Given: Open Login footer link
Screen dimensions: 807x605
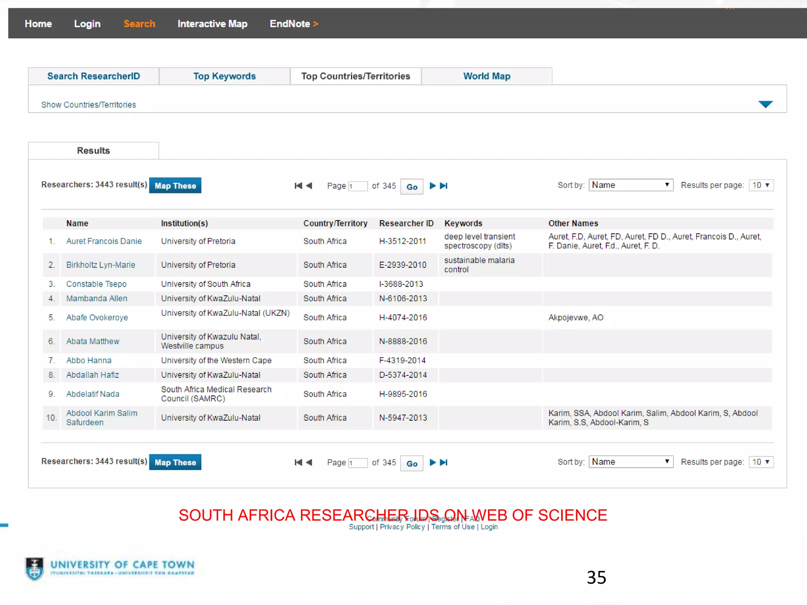Looking at the screenshot, I should (x=489, y=527).
